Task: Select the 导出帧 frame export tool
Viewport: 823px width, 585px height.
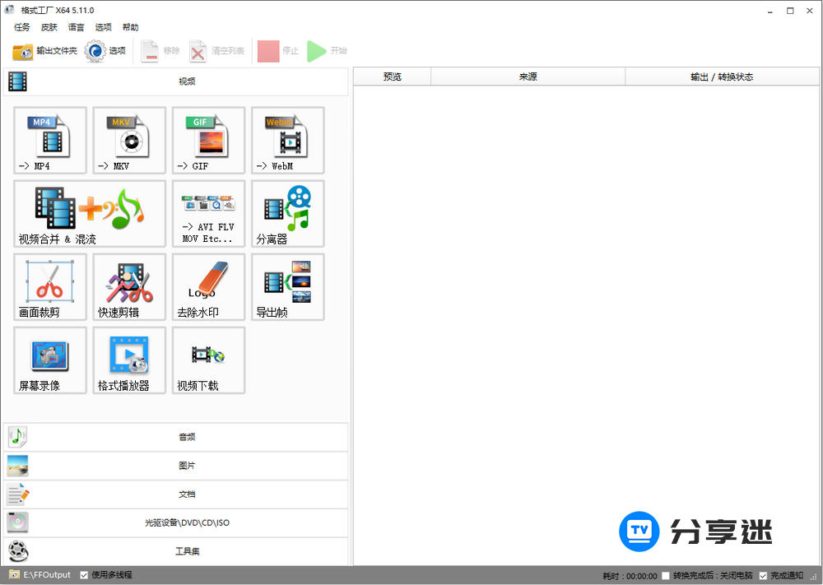Action: coord(287,286)
